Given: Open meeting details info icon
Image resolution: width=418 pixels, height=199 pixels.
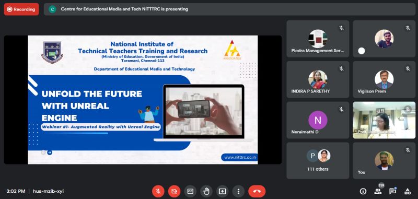Looking at the screenshot, I should pos(363,191).
